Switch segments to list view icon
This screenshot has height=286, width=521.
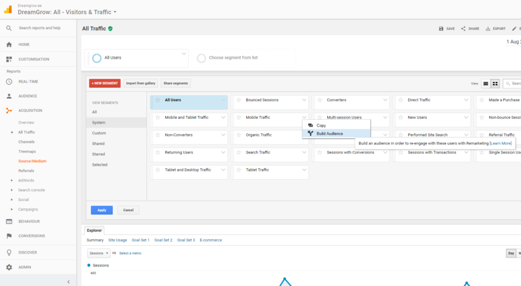point(486,83)
